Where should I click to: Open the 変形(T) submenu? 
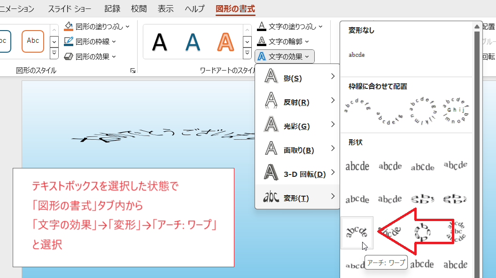[x=297, y=197]
